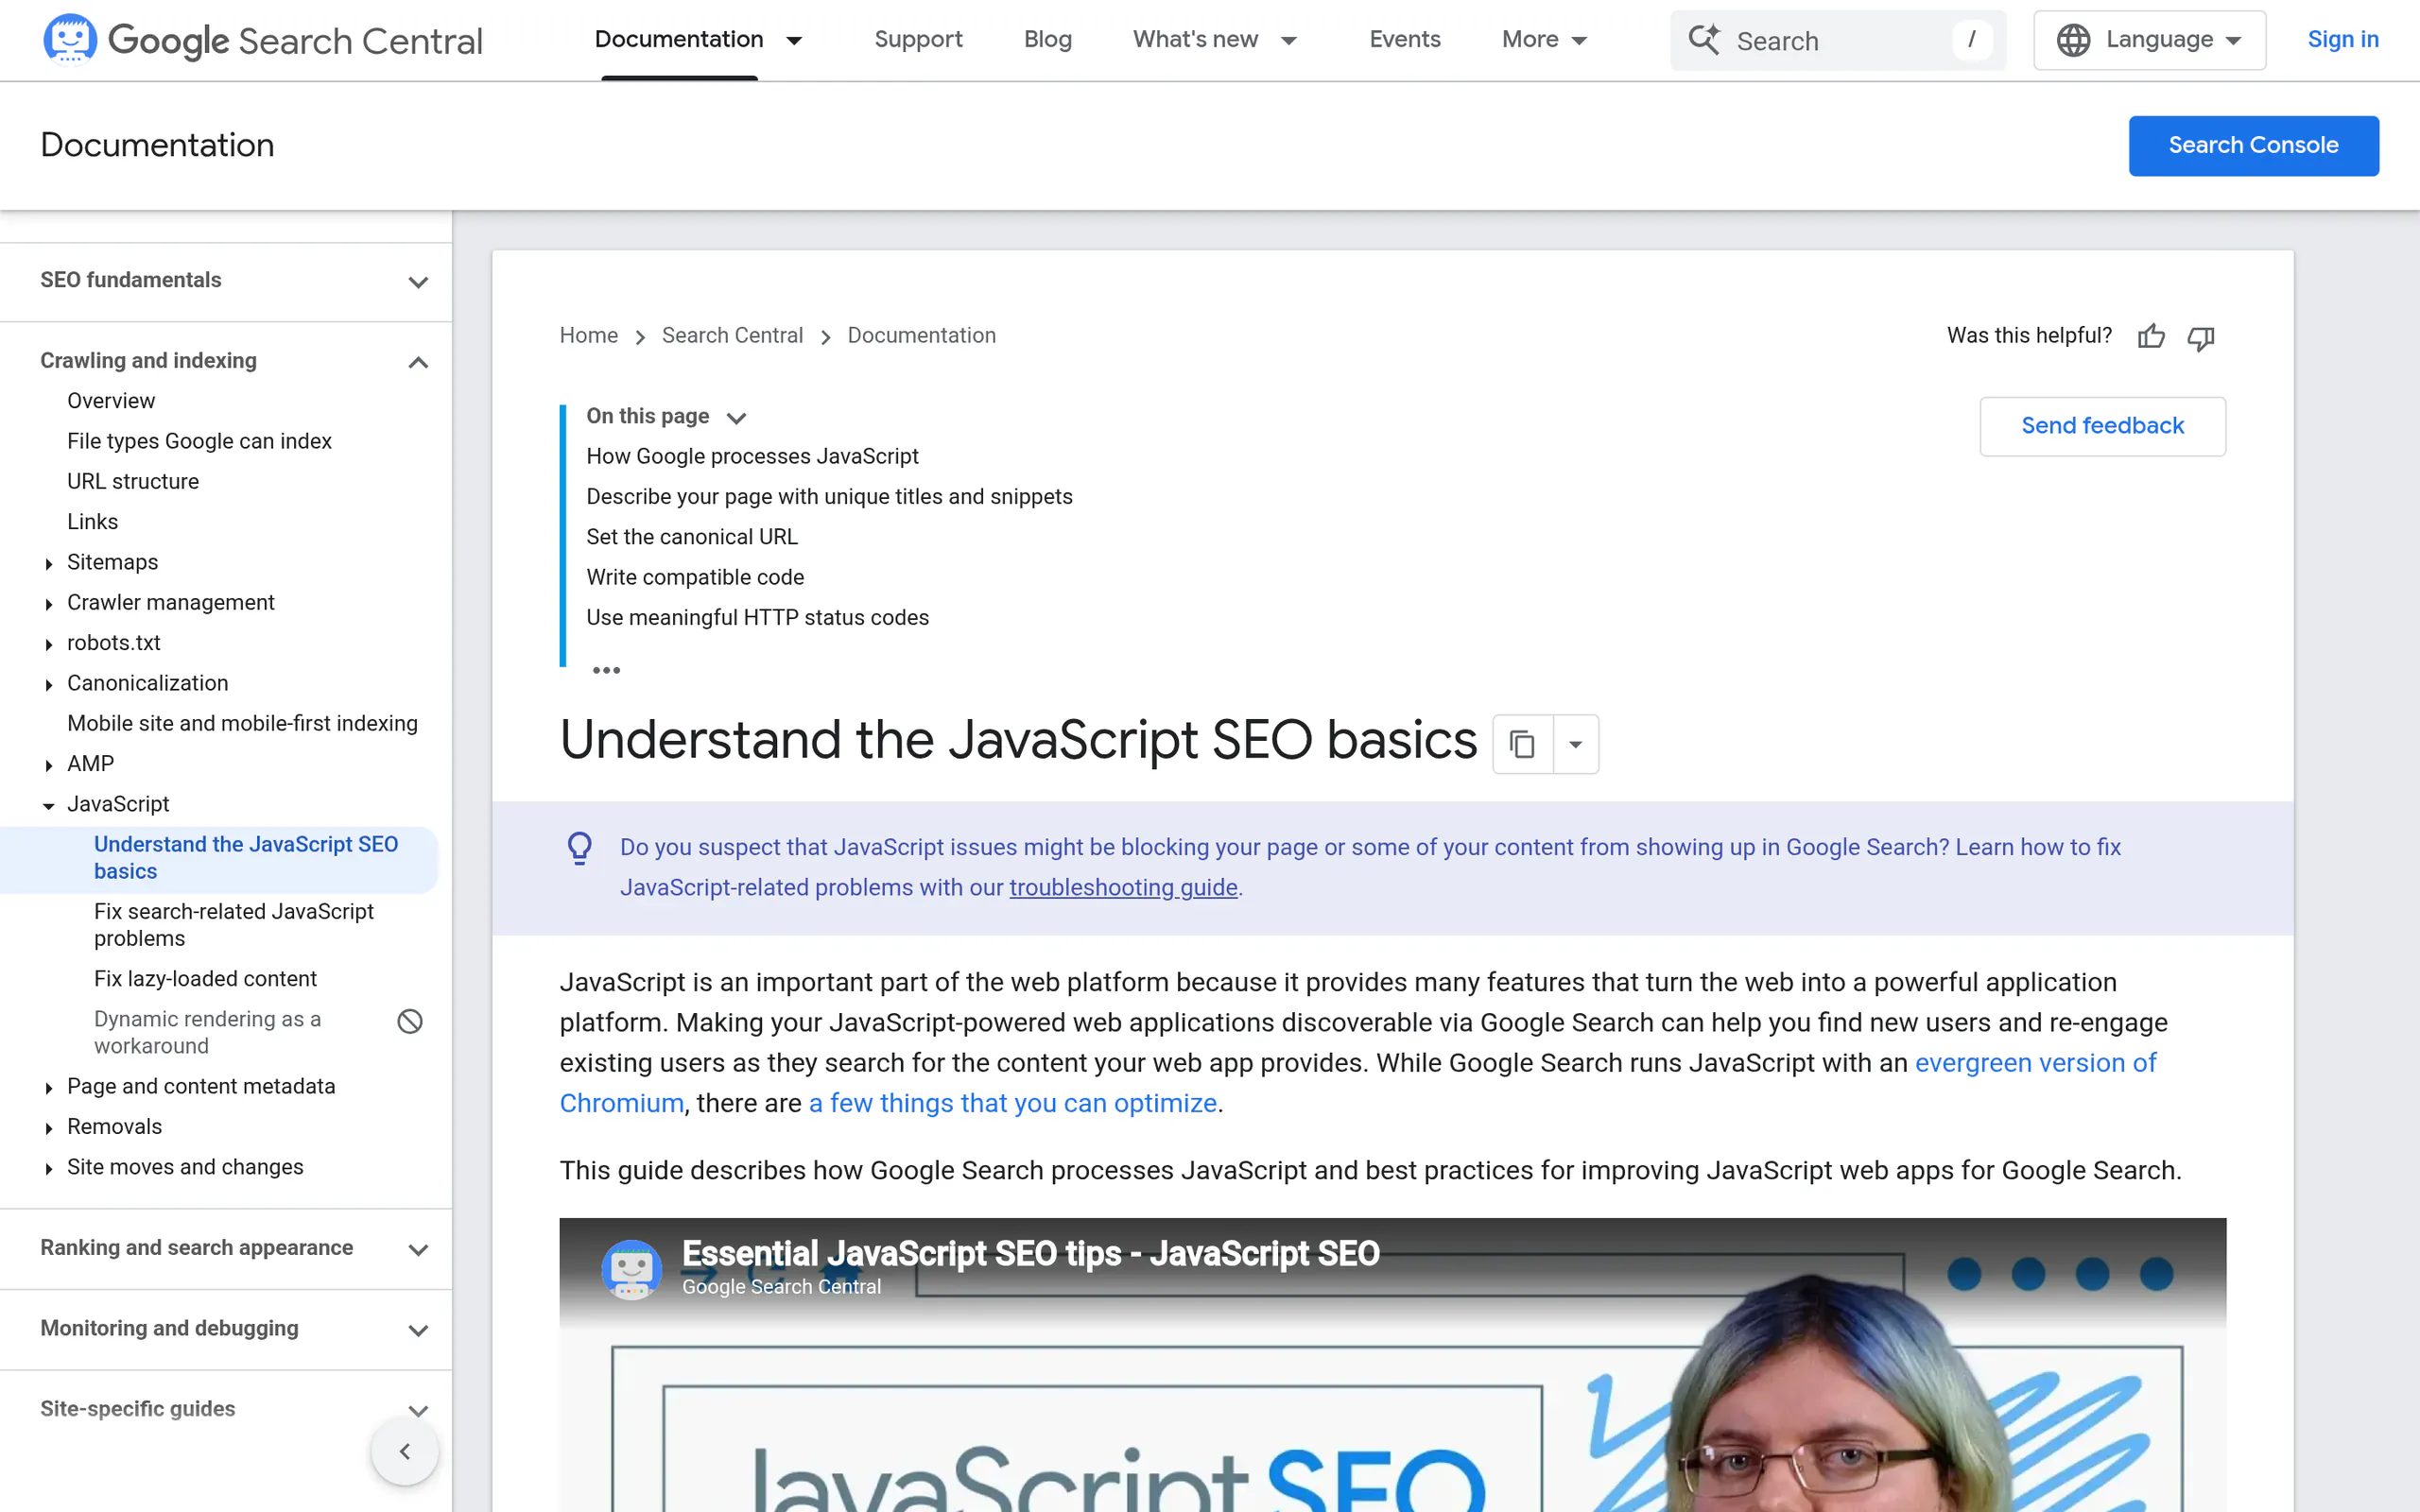Open the troubleshooting guide link
Screen dimensions: 2420x1512
[x=1123, y=888]
